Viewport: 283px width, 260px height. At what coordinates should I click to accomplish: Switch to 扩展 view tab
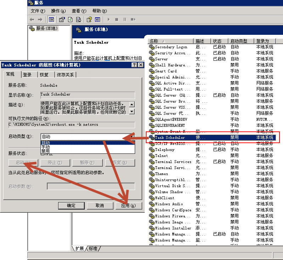point(79,249)
